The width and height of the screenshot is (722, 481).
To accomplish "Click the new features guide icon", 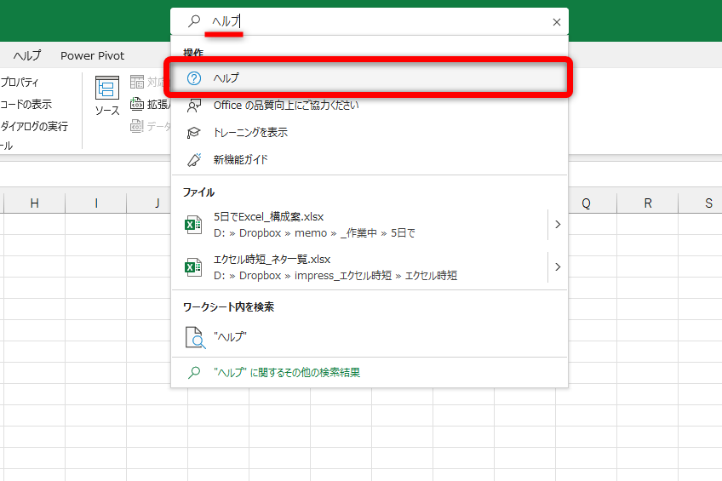I will click(194, 160).
